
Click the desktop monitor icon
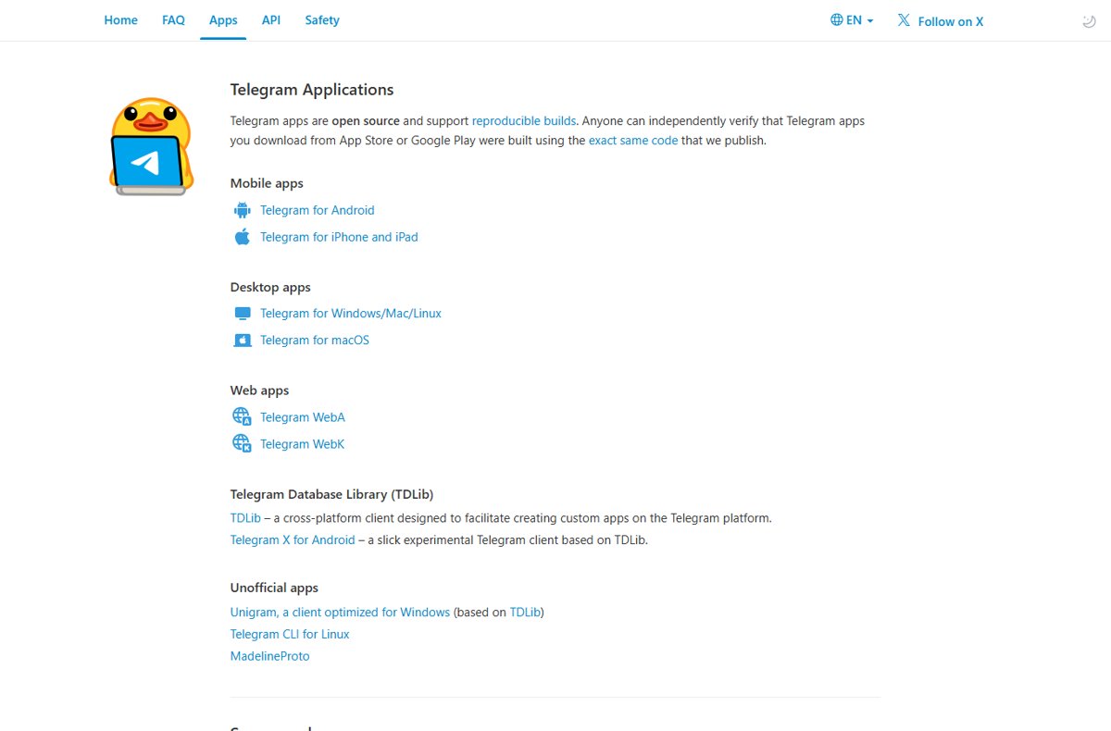pyautogui.click(x=242, y=314)
